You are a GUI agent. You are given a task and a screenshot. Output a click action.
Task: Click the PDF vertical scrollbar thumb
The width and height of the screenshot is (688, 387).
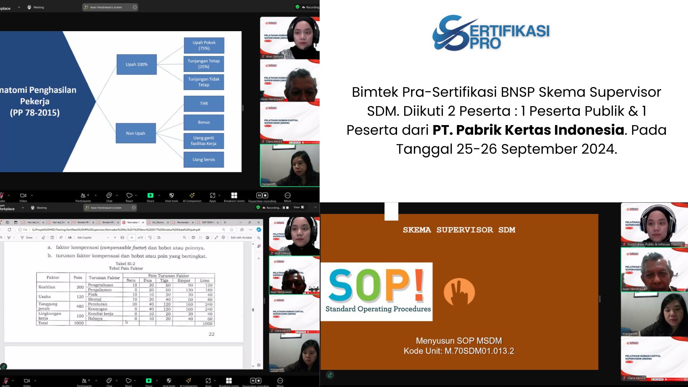[x=253, y=310]
